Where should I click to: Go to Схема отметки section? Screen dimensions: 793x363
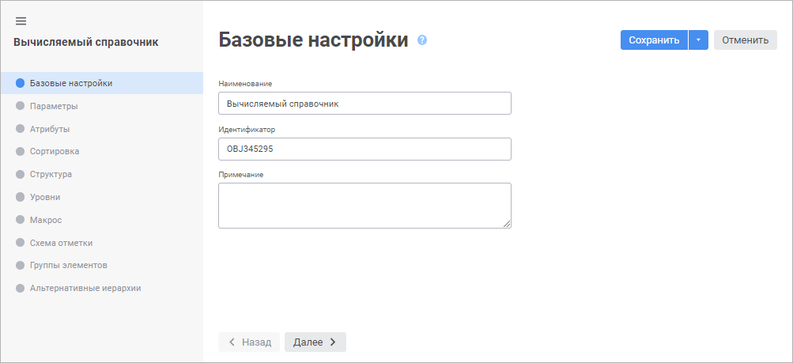(61, 243)
